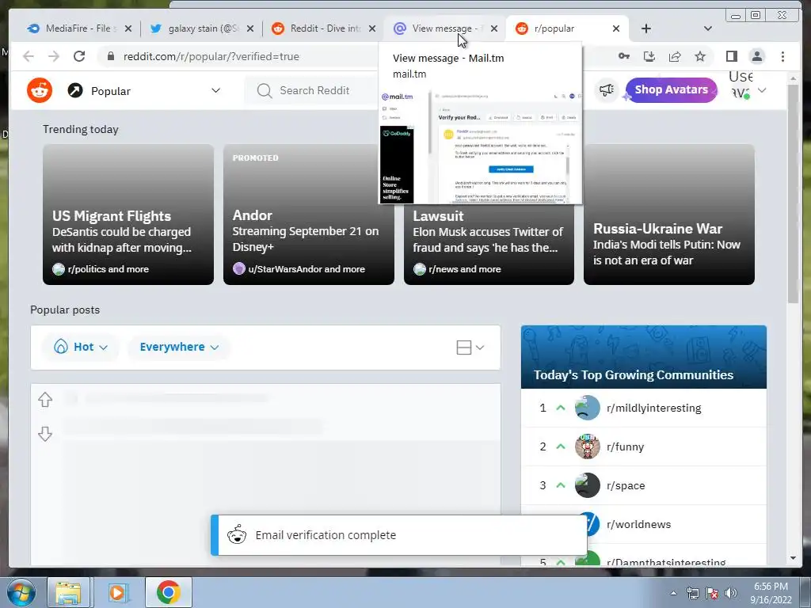Viewport: 811px width, 608px height.
Task: Click the address bar URL
Action: pyautogui.click(x=211, y=56)
